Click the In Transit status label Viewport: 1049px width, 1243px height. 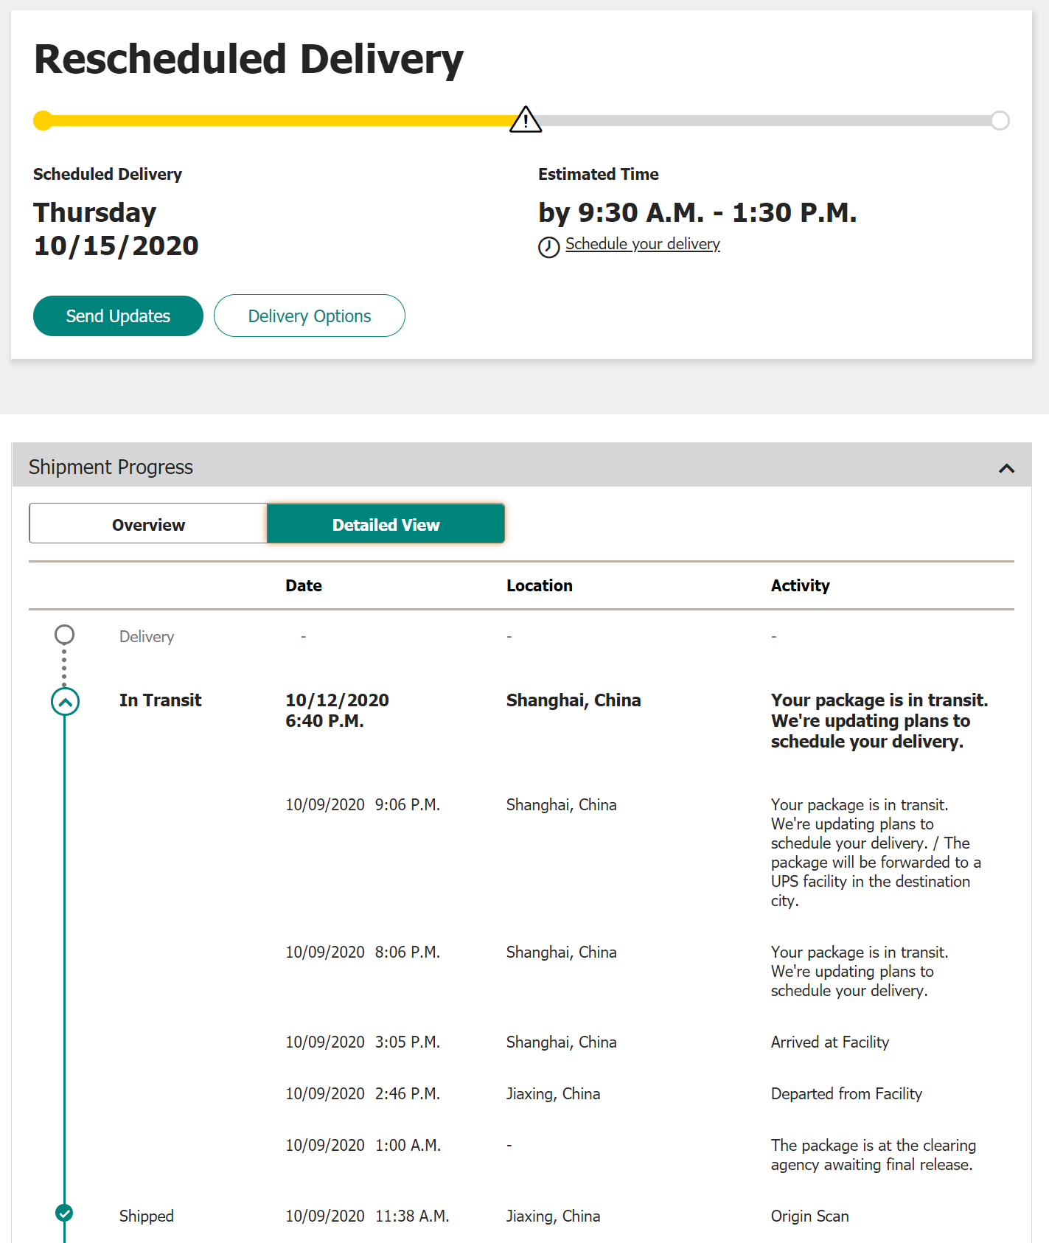(160, 700)
